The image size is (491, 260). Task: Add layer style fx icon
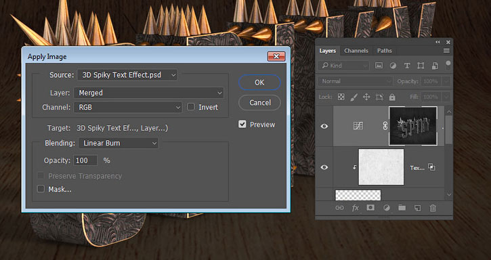(355, 208)
